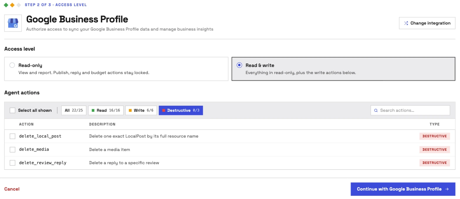460x199 pixels.
Task: Click 'Delete a media item' description
Action: point(109,150)
